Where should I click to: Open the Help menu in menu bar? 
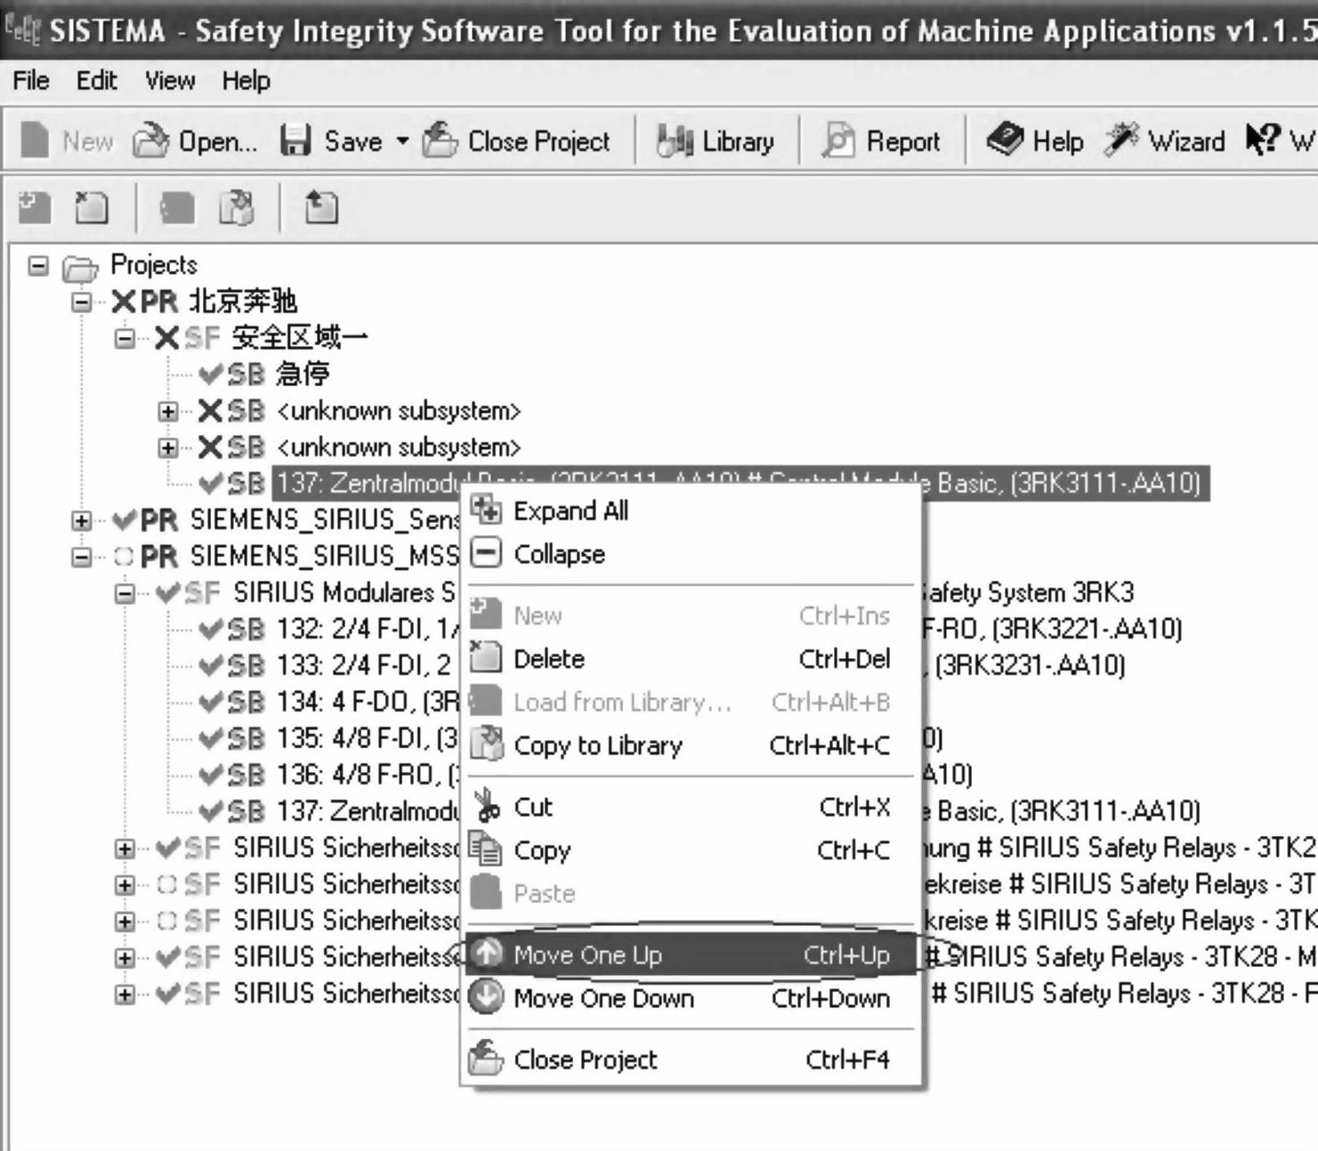point(246,81)
